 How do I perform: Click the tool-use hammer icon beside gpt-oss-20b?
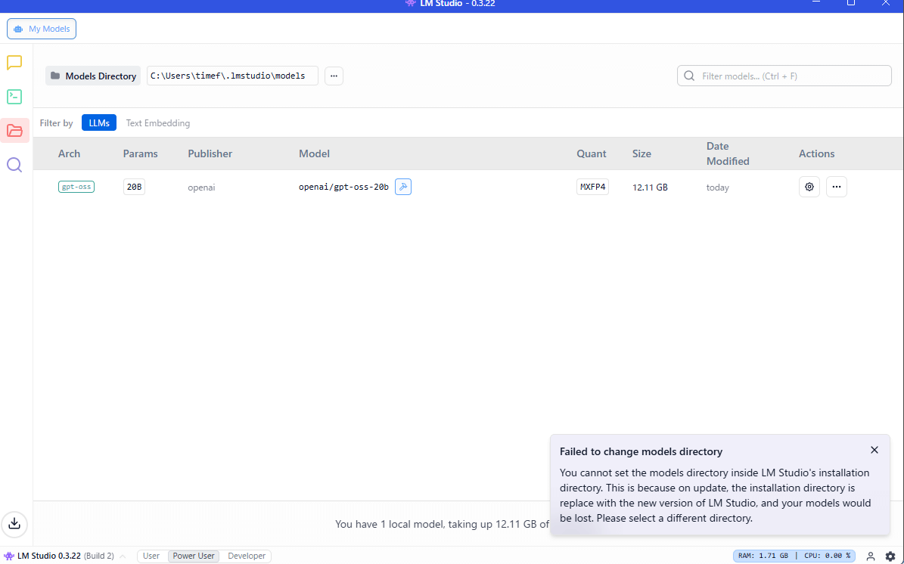pyautogui.click(x=403, y=187)
